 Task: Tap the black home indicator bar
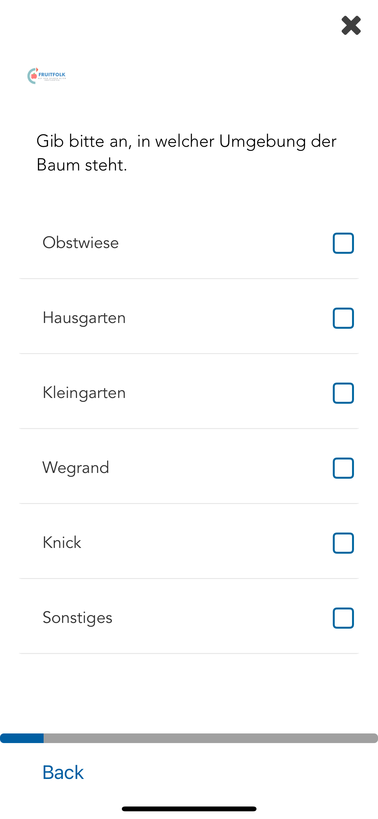tap(189, 809)
